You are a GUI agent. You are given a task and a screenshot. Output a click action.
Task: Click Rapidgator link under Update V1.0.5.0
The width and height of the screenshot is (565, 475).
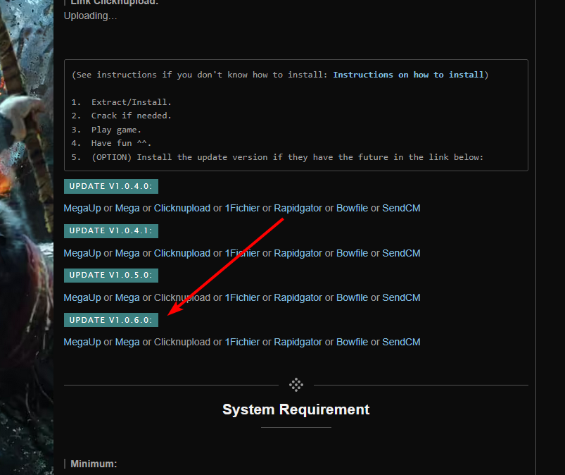tap(298, 297)
